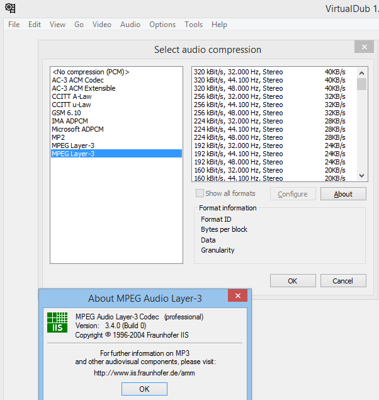Click the Configure button
This screenshot has width=379, height=400.
293,194
